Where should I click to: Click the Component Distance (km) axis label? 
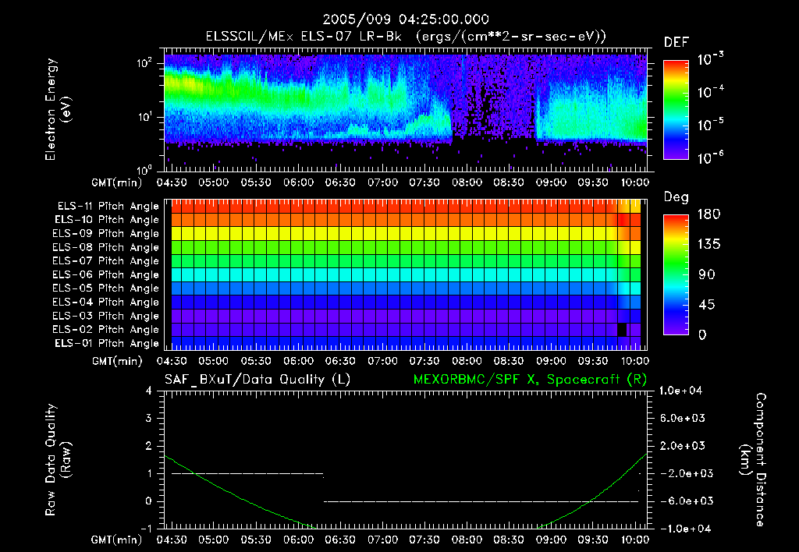[x=753, y=460]
